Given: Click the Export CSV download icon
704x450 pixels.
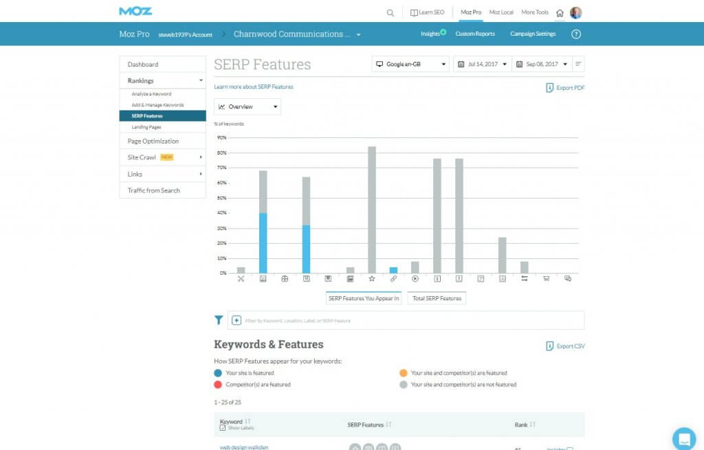Looking at the screenshot, I should pyautogui.click(x=549, y=346).
